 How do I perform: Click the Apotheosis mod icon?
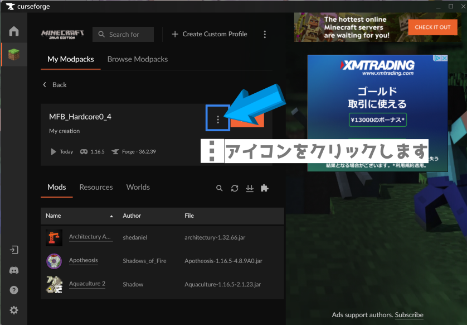click(x=54, y=261)
